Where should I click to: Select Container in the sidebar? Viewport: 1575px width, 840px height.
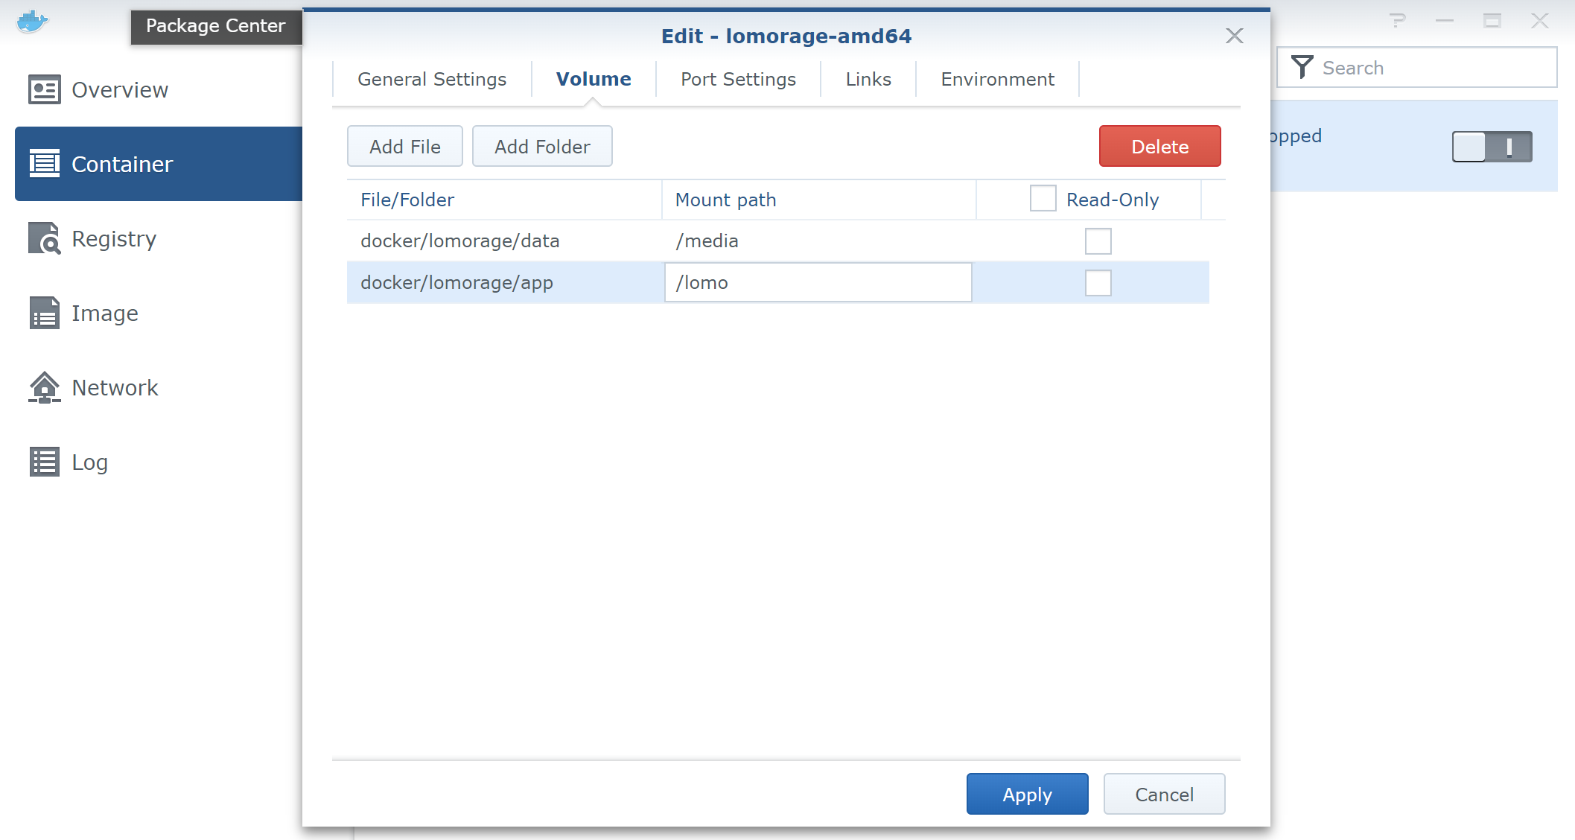159,164
